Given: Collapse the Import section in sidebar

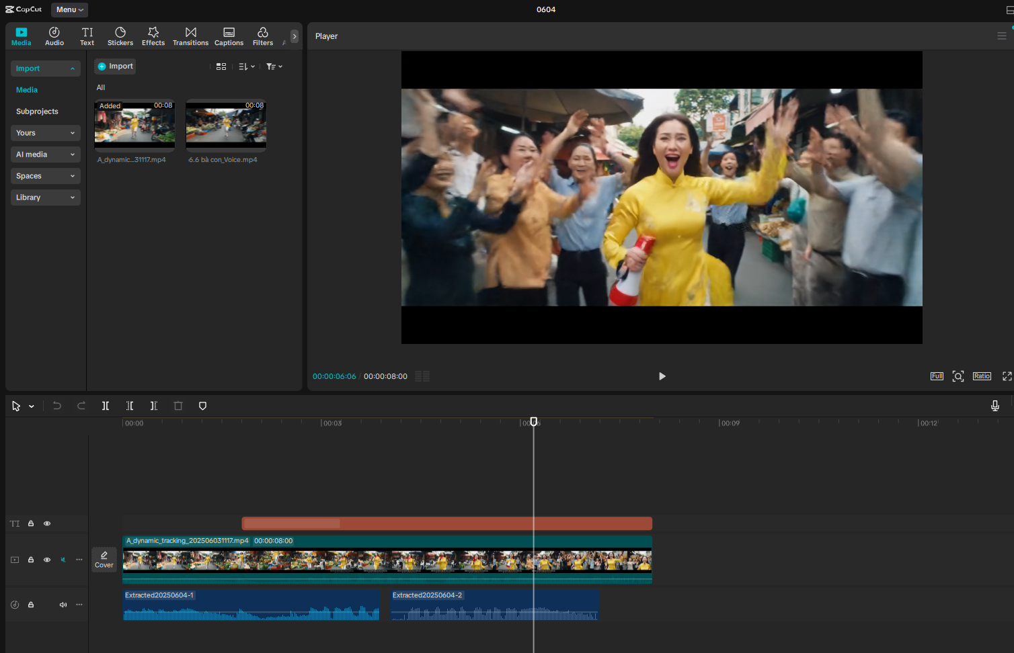Looking at the screenshot, I should tap(46, 69).
